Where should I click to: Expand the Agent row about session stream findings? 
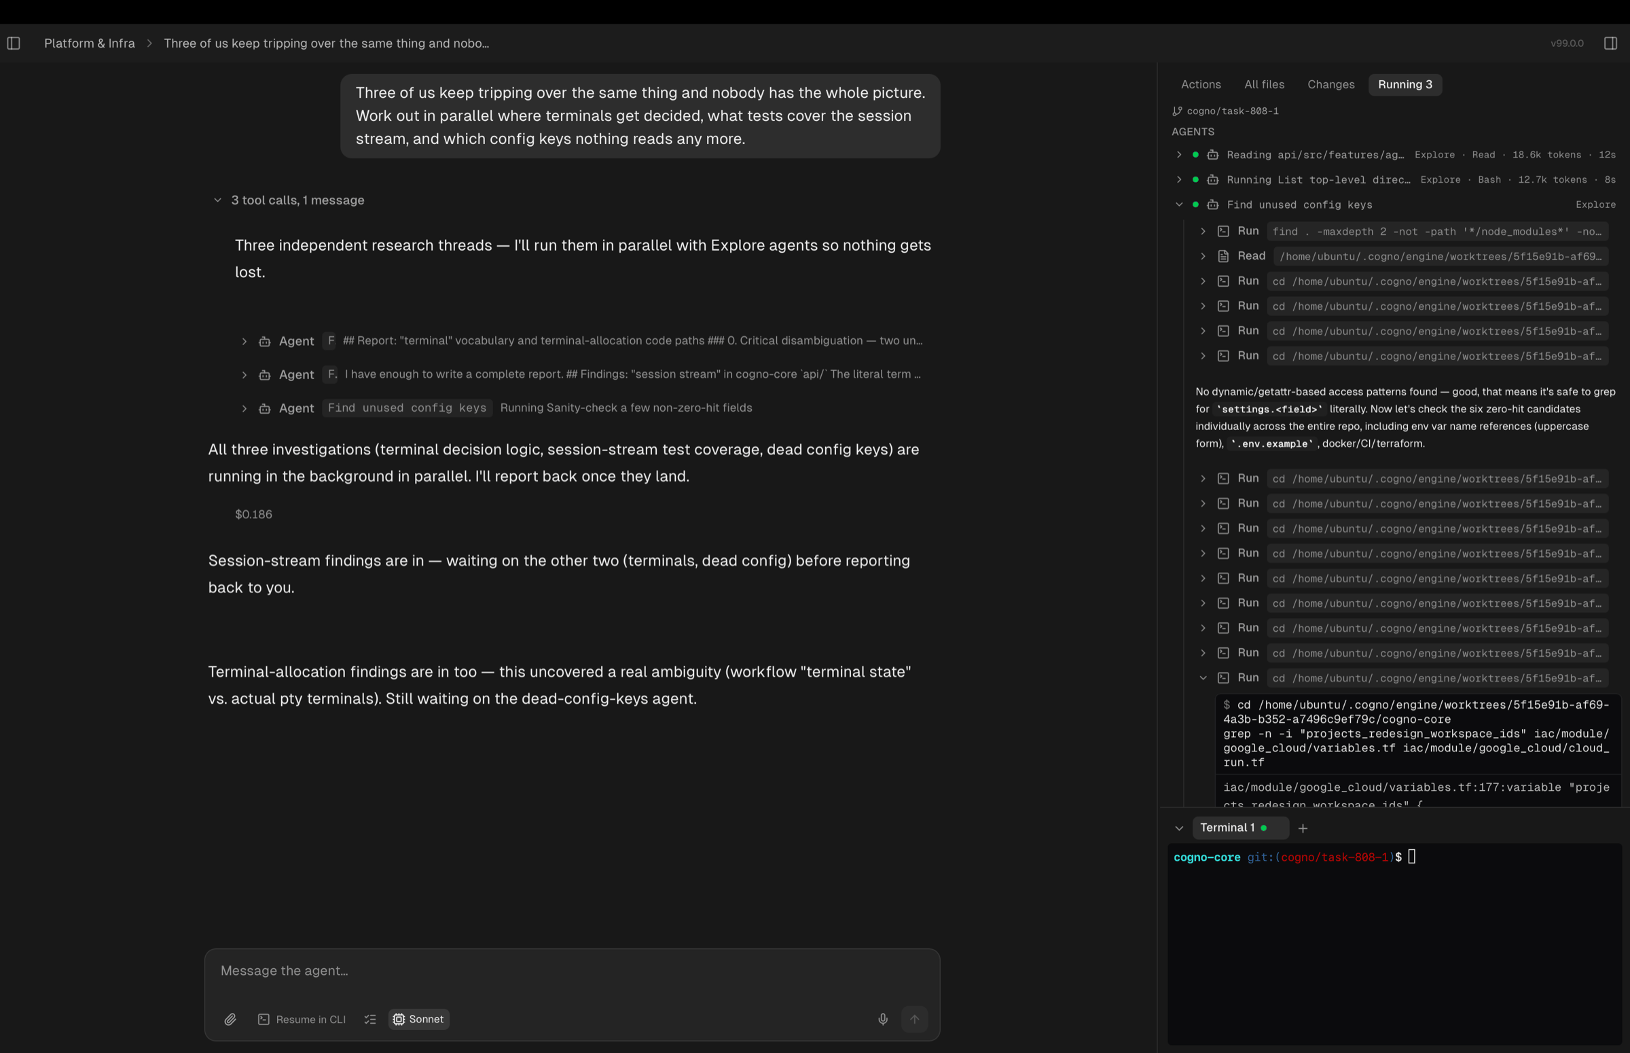click(x=244, y=375)
